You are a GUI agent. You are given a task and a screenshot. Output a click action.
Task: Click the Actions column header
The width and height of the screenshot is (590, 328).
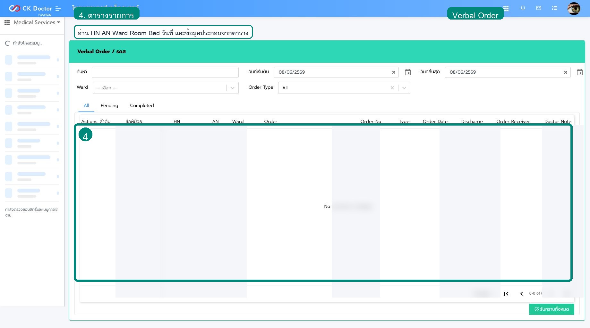pyautogui.click(x=89, y=121)
